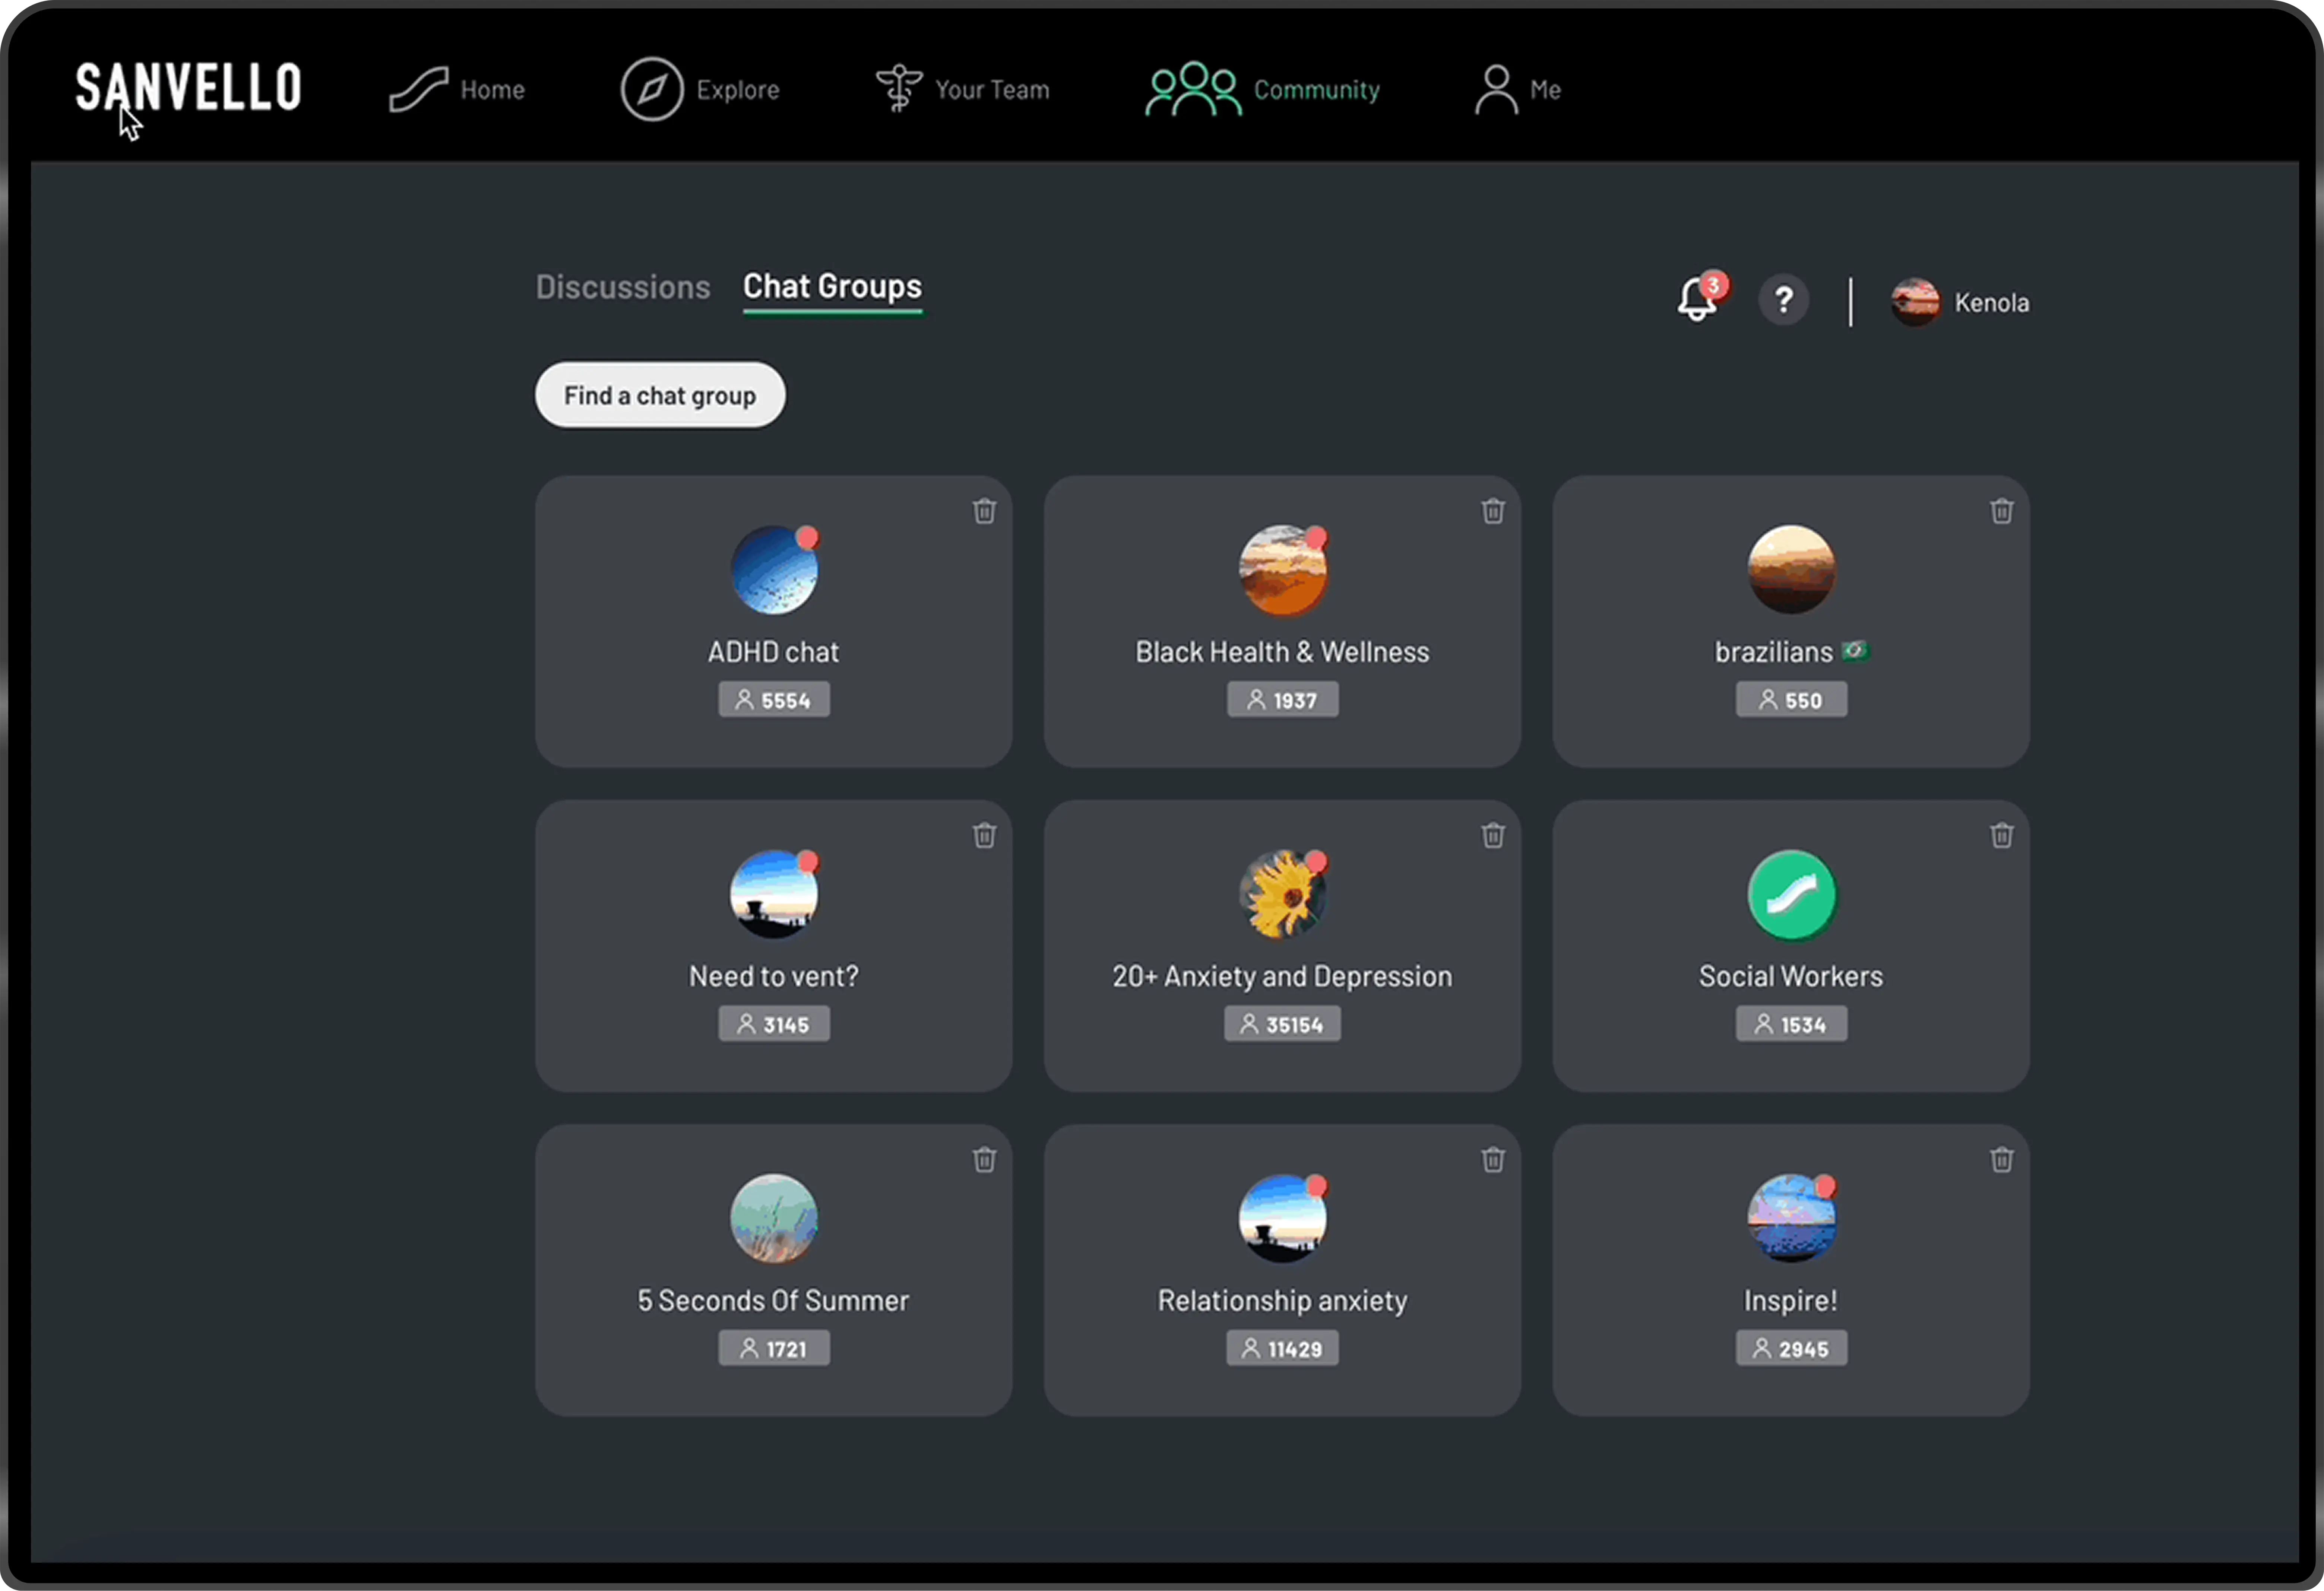Open the Explore compass section

(x=700, y=90)
